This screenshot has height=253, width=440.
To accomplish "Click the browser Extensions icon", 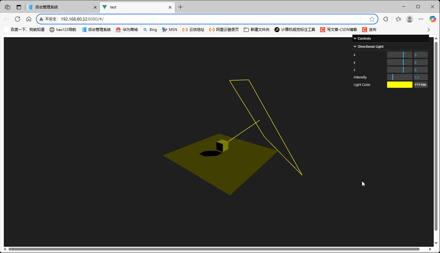I will pyautogui.click(x=386, y=19).
